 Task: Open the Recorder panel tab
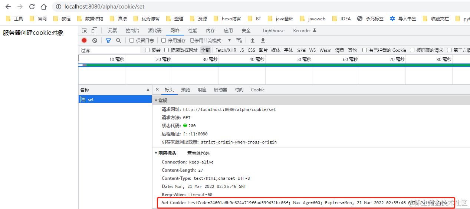click(305, 31)
